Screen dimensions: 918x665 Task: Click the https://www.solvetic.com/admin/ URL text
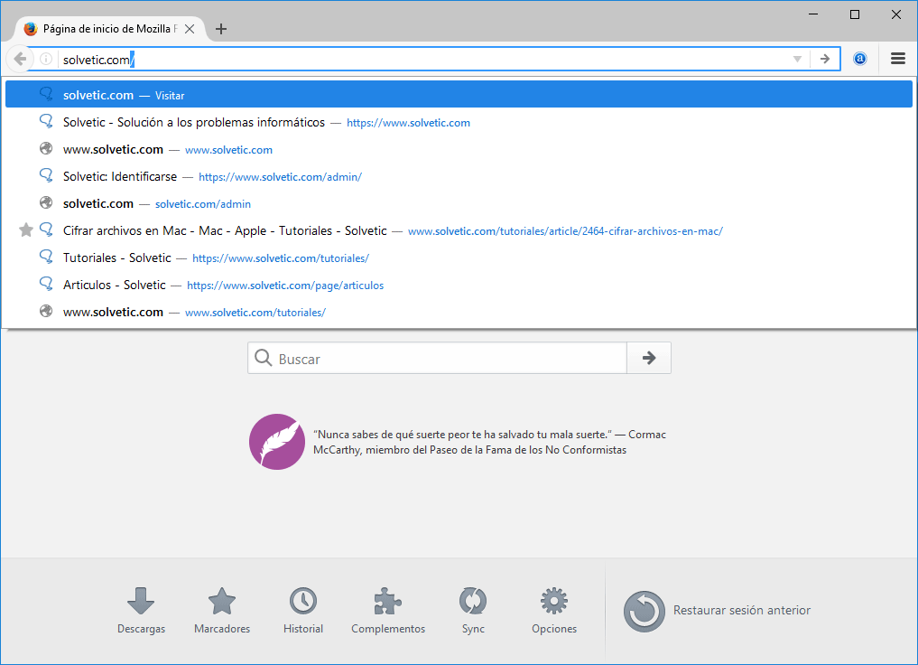(280, 177)
